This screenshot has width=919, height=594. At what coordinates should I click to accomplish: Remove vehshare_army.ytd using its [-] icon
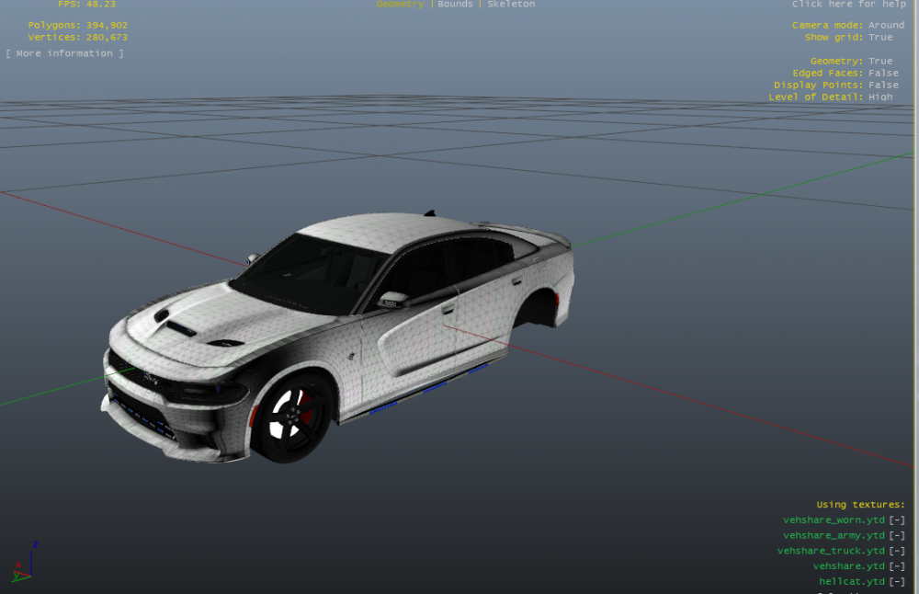click(x=897, y=535)
